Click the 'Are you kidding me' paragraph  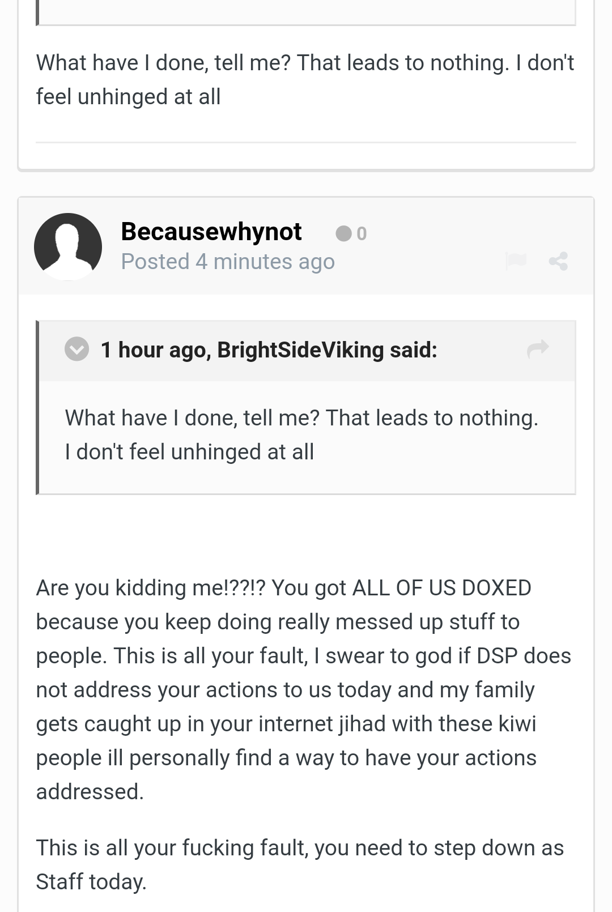304,690
